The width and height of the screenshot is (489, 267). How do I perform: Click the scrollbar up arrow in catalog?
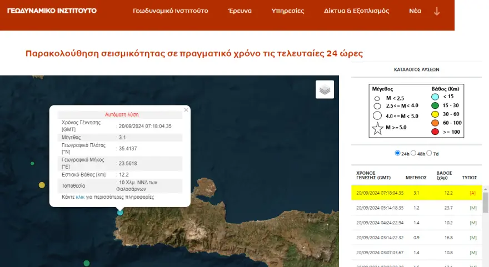485,189
